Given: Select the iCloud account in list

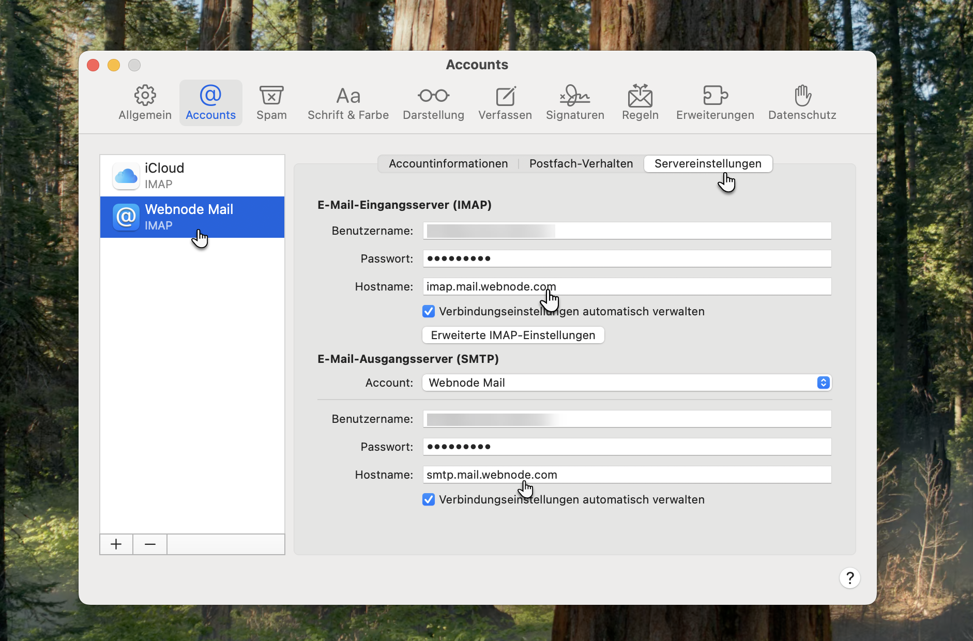Looking at the screenshot, I should point(192,176).
